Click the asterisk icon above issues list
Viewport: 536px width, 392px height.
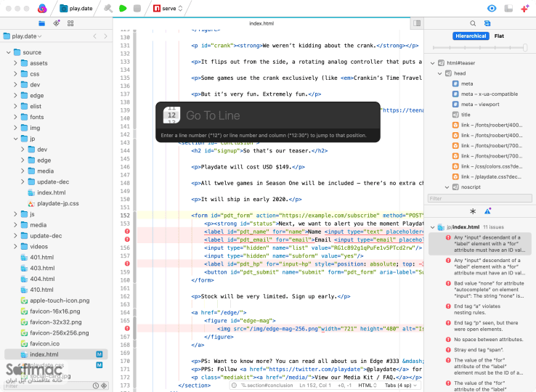tap(473, 211)
